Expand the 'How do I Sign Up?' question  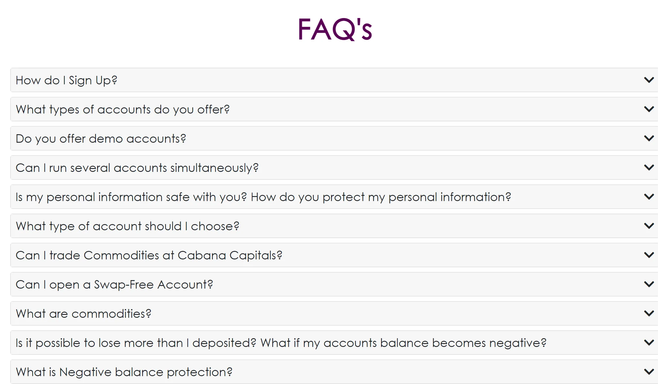334,80
